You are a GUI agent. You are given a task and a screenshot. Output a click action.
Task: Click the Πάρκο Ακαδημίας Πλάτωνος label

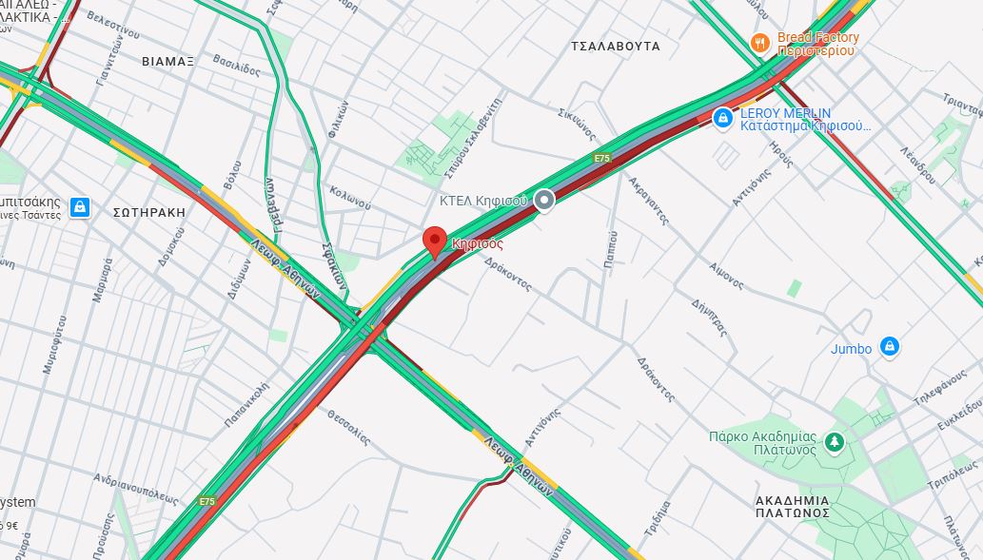pos(763,443)
